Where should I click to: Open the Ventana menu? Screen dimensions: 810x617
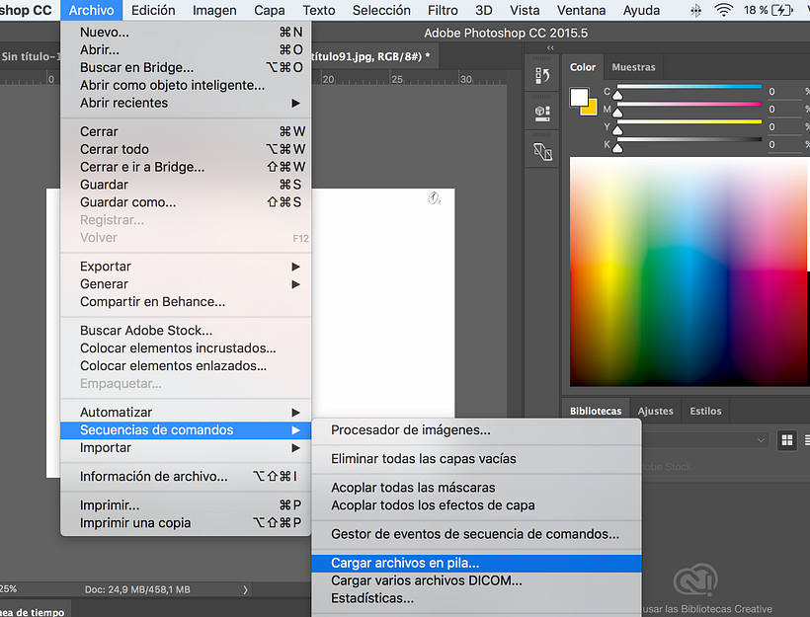(581, 10)
